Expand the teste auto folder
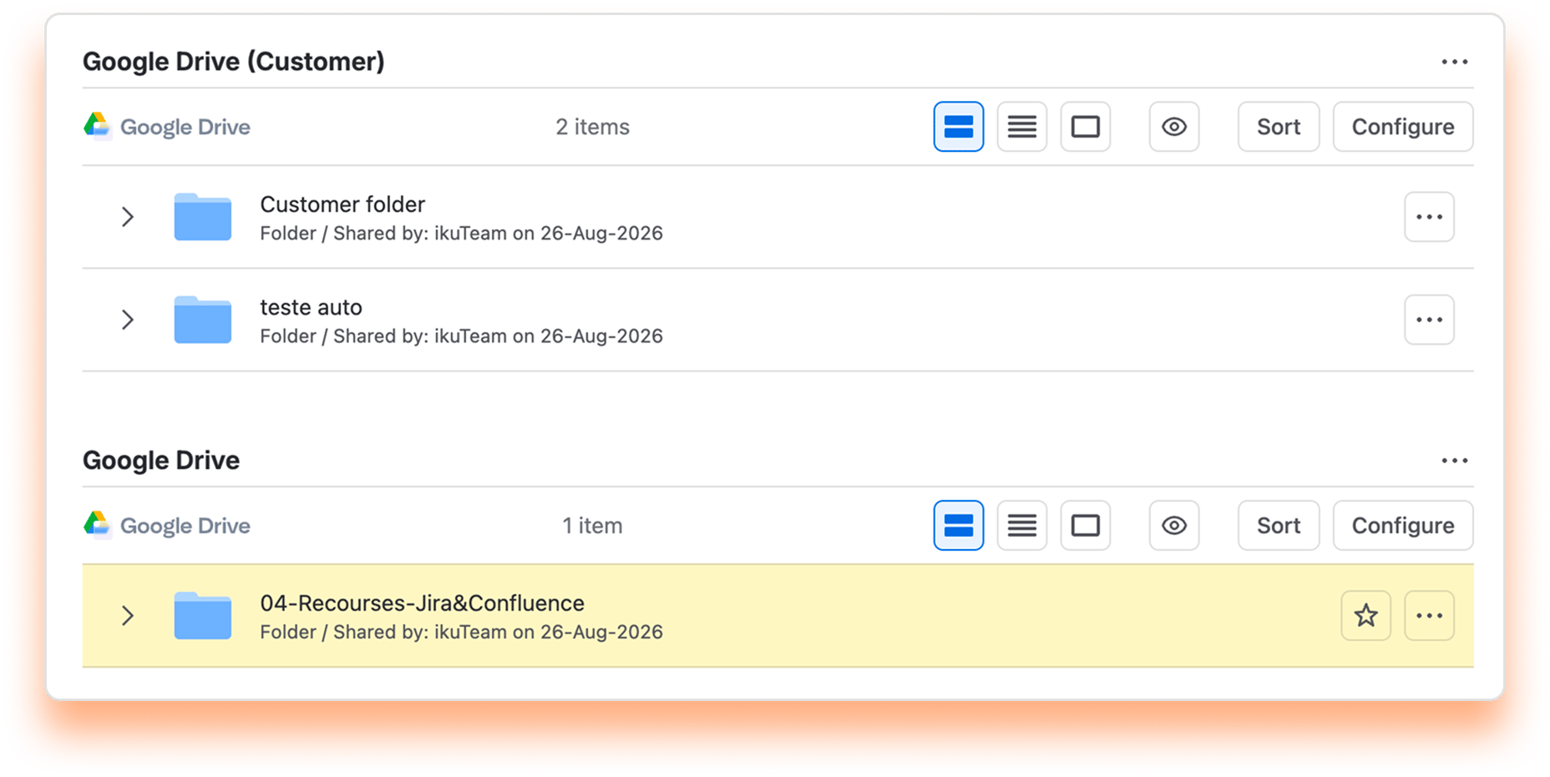The image size is (1550, 777). tap(128, 320)
